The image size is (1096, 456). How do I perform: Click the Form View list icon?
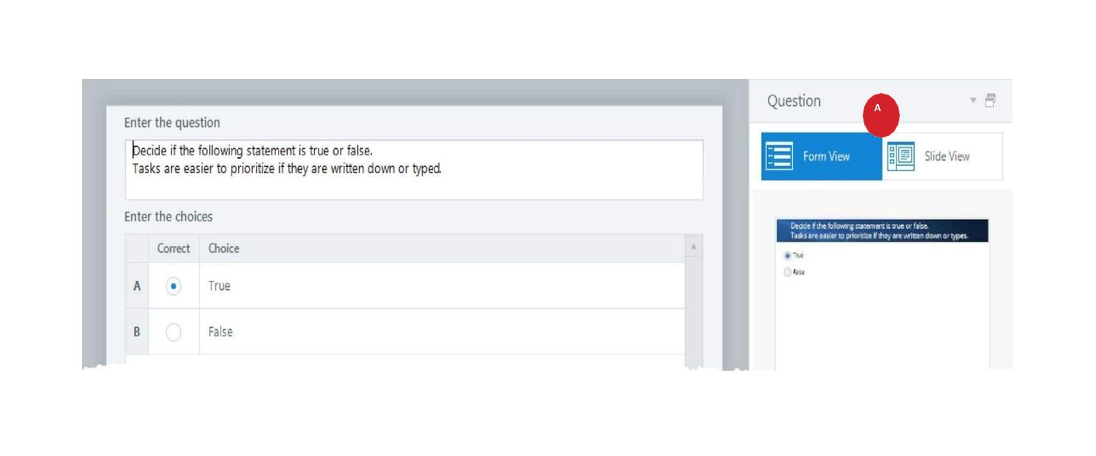779,156
